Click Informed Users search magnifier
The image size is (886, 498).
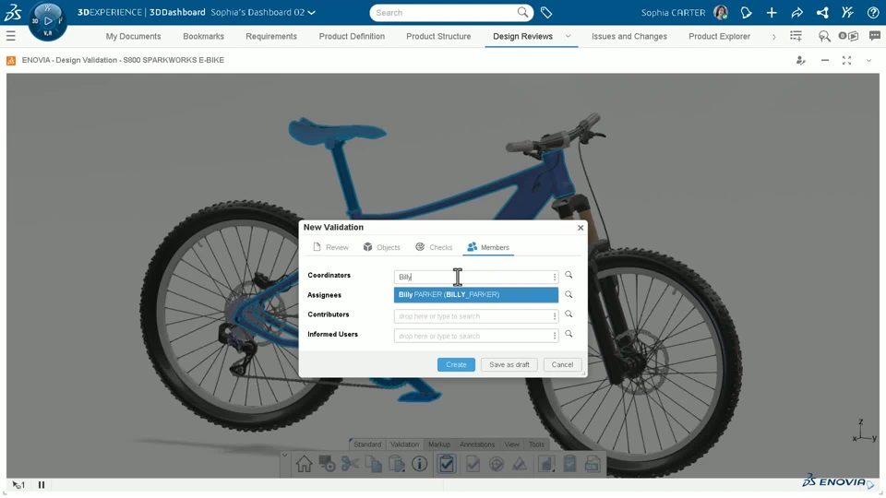pyautogui.click(x=569, y=334)
